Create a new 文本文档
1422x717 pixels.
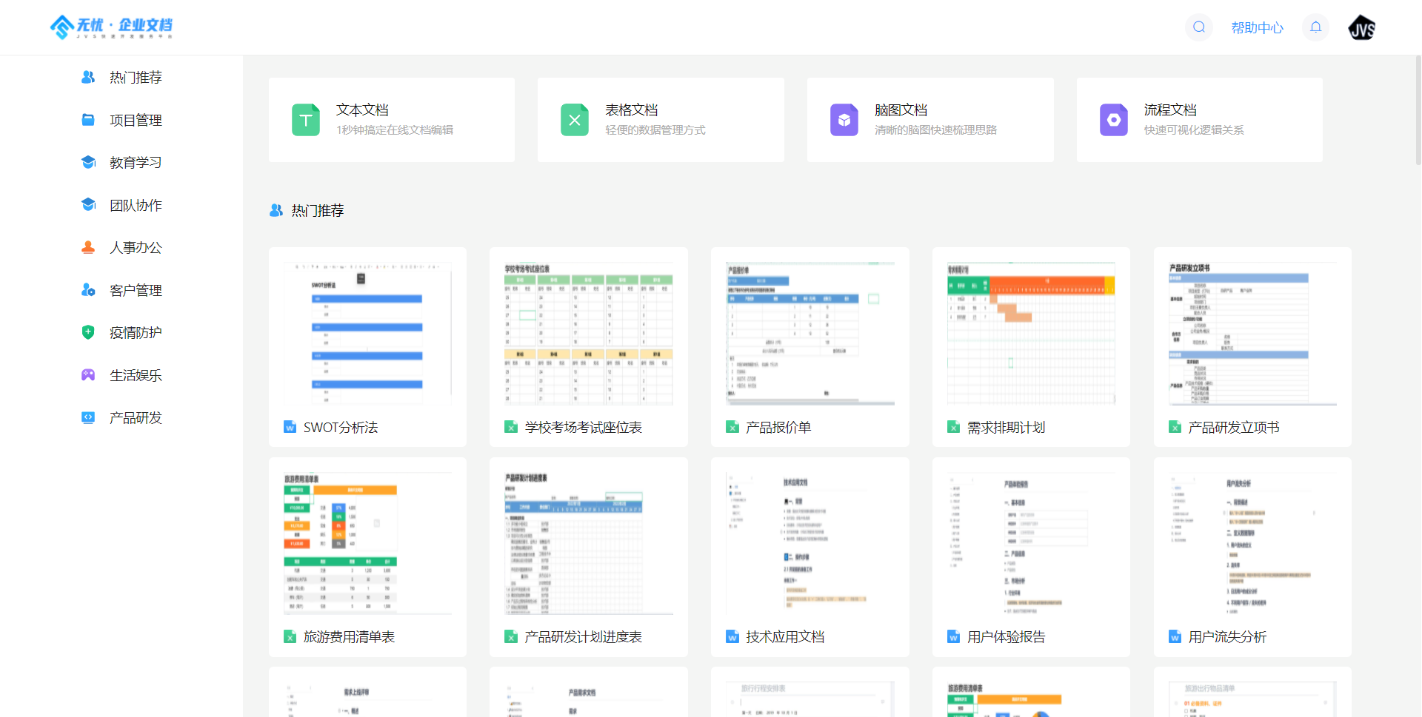tap(392, 120)
